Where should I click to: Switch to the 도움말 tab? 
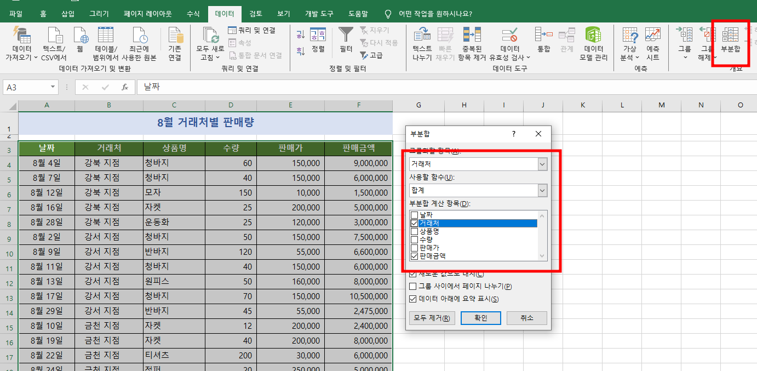pyautogui.click(x=358, y=14)
